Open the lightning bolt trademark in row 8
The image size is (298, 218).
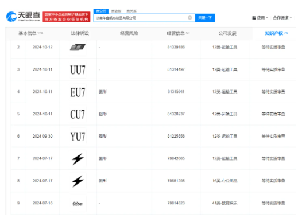(x=78, y=181)
